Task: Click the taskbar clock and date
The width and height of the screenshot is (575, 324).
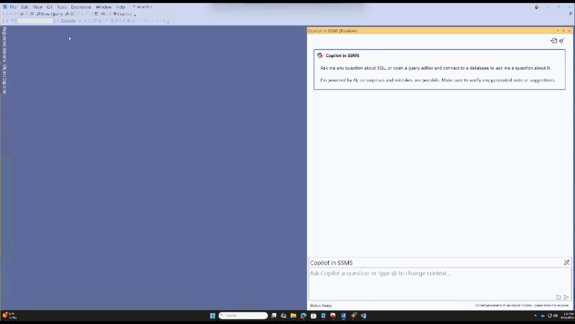Action: [568, 315]
